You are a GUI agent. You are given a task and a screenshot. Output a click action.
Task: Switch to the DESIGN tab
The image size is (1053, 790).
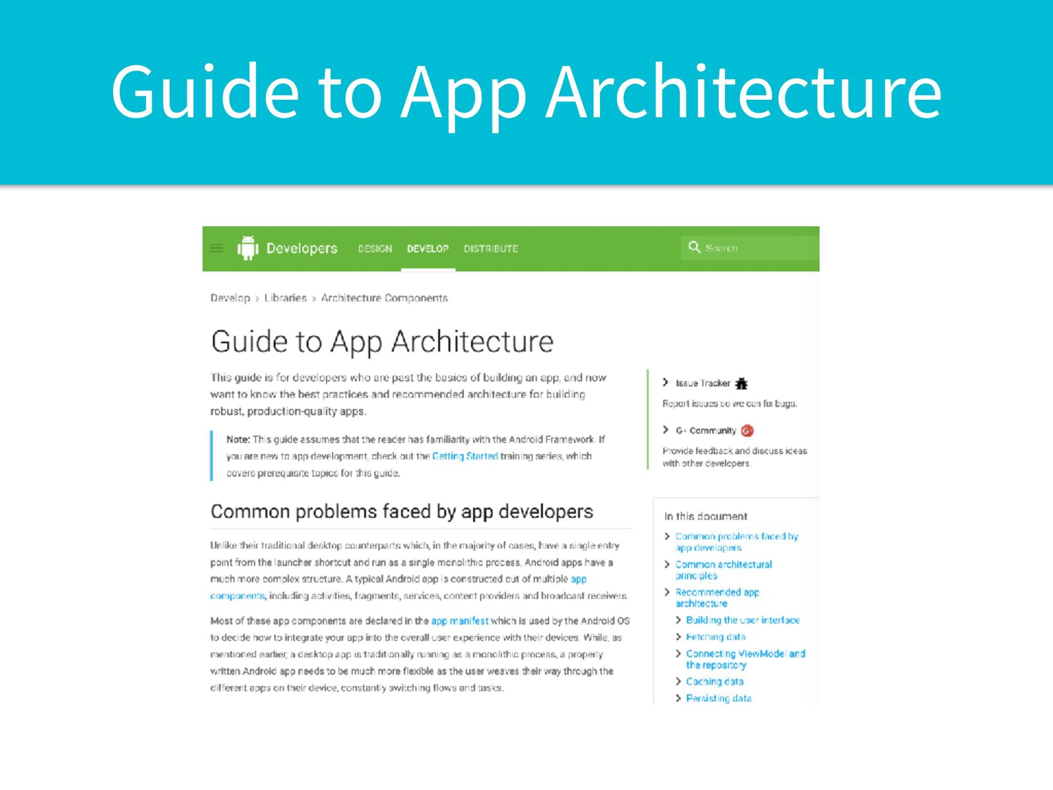tap(375, 249)
